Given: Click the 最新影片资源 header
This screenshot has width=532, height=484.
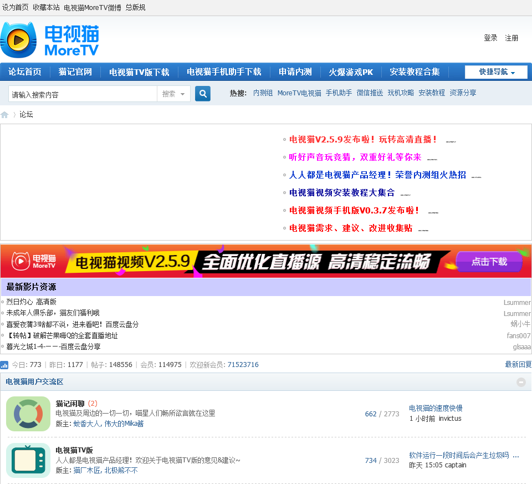Looking at the screenshot, I should 31,287.
